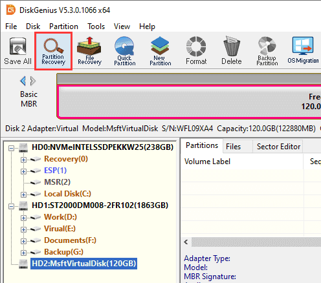Open the Help menu
The width and height of the screenshot is (321, 283).
[147, 26]
